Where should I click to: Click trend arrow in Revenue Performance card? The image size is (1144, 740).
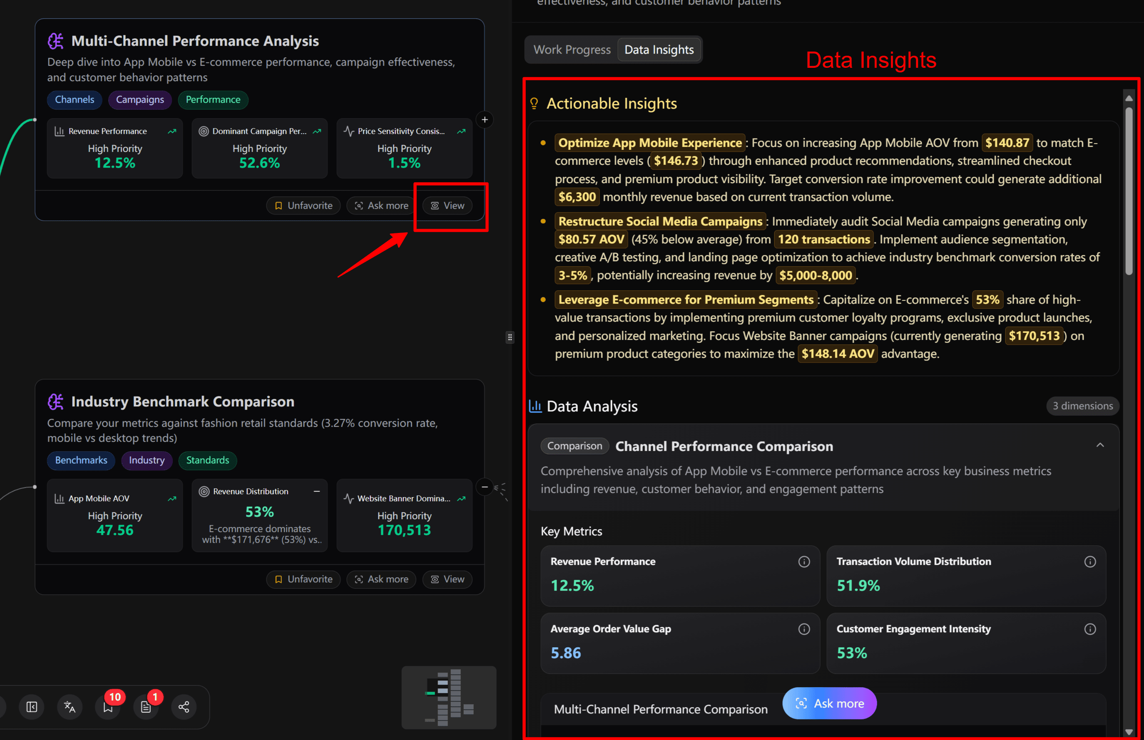tap(172, 131)
